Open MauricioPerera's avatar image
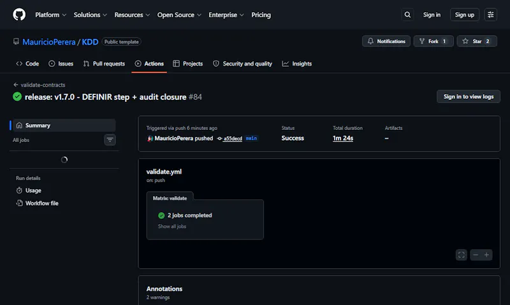The image size is (510, 305). click(150, 138)
